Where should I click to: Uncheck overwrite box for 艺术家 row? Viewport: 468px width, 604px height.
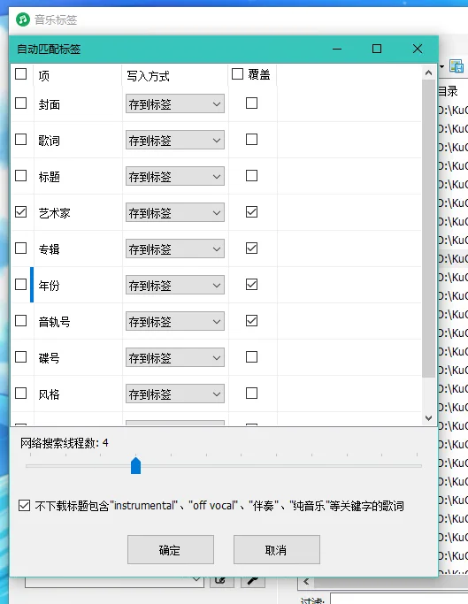coord(252,212)
